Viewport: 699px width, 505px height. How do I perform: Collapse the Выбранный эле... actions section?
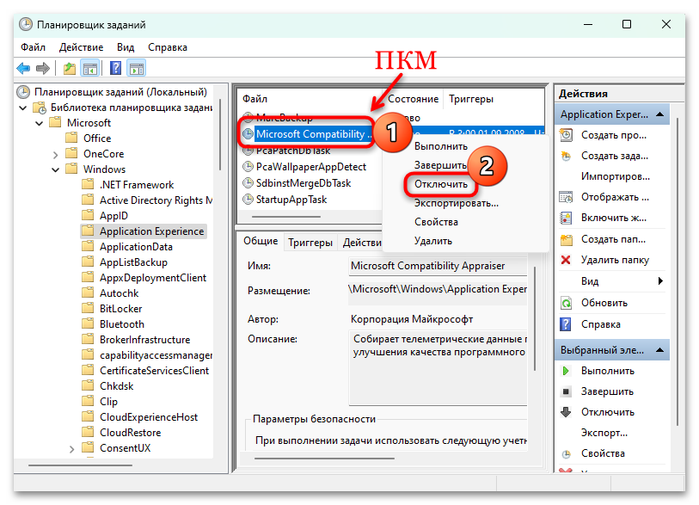click(660, 350)
